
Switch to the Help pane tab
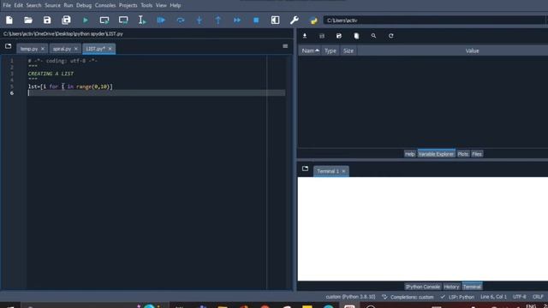point(409,154)
